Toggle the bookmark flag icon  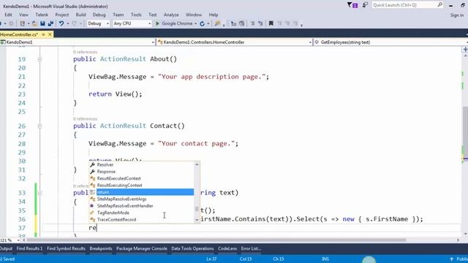(271, 23)
